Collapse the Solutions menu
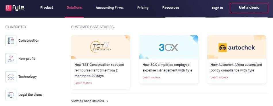This screenshot has width=273, height=106. tap(74, 8)
